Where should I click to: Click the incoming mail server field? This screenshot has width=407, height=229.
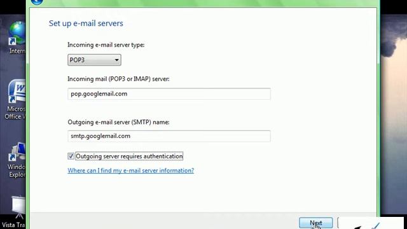[x=169, y=94]
